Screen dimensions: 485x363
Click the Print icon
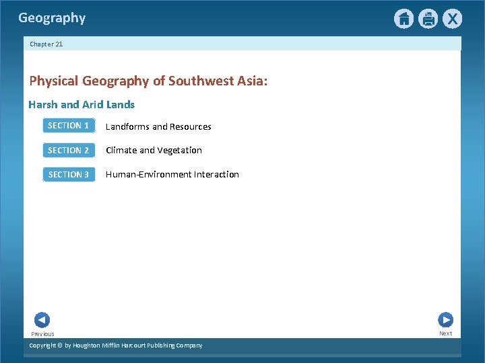pos(428,19)
